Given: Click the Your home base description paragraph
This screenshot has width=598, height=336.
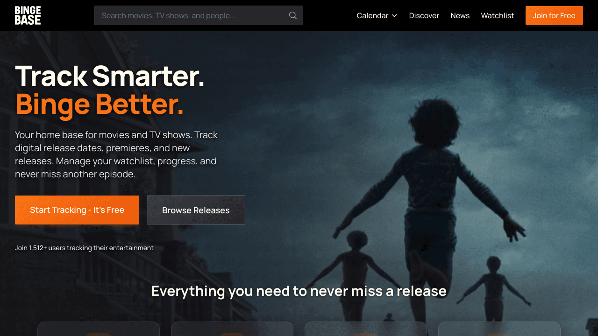Looking at the screenshot, I should [116, 154].
